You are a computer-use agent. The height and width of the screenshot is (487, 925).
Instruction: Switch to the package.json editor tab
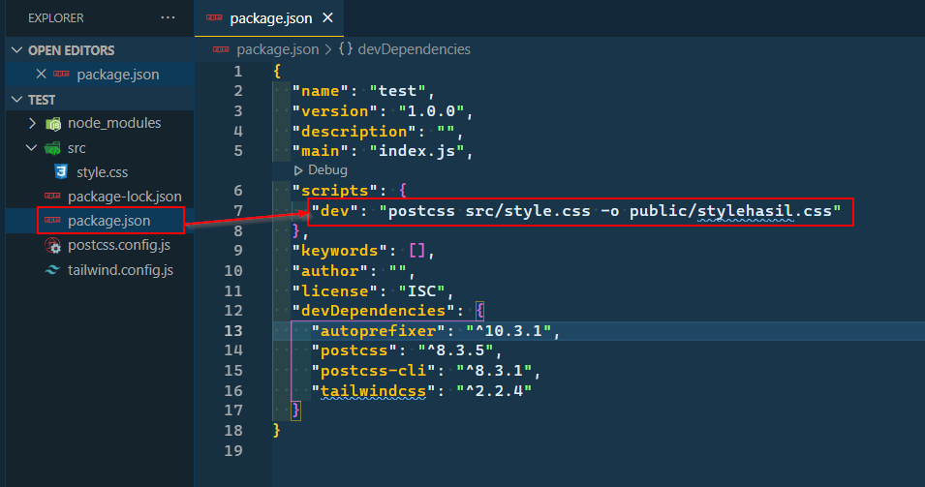point(269,18)
